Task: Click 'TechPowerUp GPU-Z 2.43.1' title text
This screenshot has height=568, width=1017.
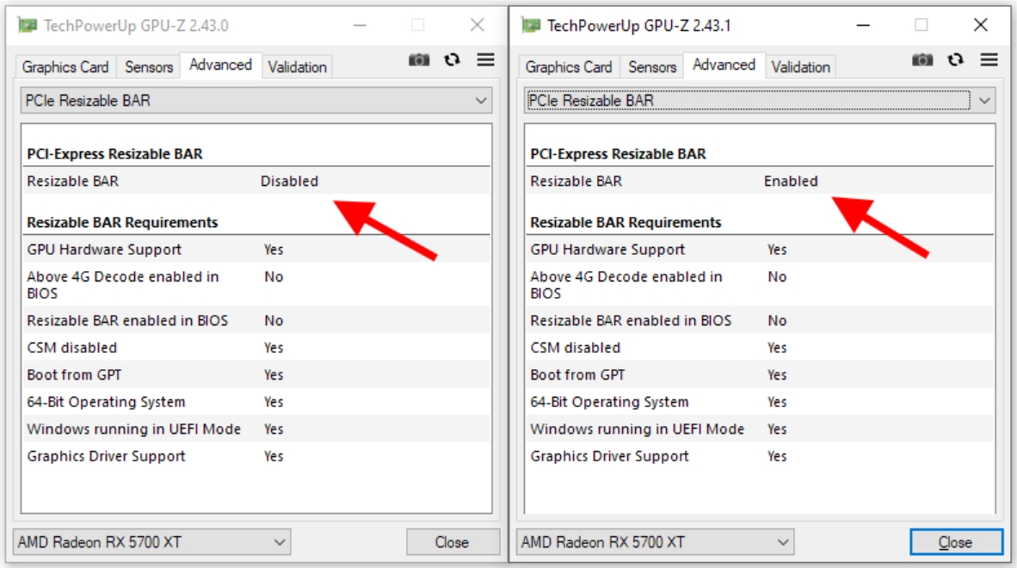Action: pos(639,25)
